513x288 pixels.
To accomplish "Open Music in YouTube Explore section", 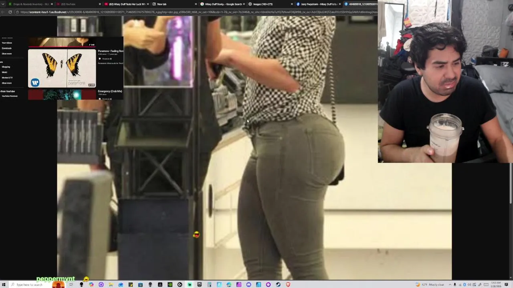I will click(x=4, y=72).
